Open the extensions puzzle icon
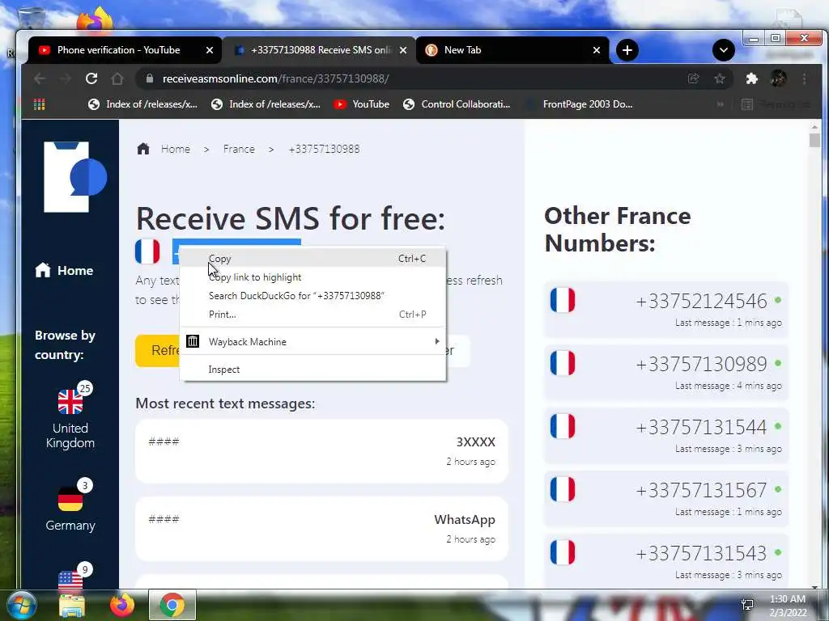The height and width of the screenshot is (621, 829). point(752,78)
